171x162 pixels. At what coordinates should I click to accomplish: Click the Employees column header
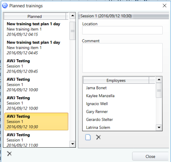point(116,80)
